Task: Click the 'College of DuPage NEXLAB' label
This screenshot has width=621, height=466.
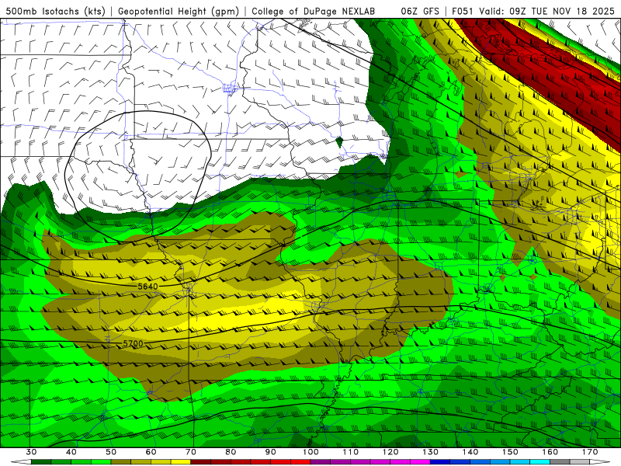Action: [314, 12]
